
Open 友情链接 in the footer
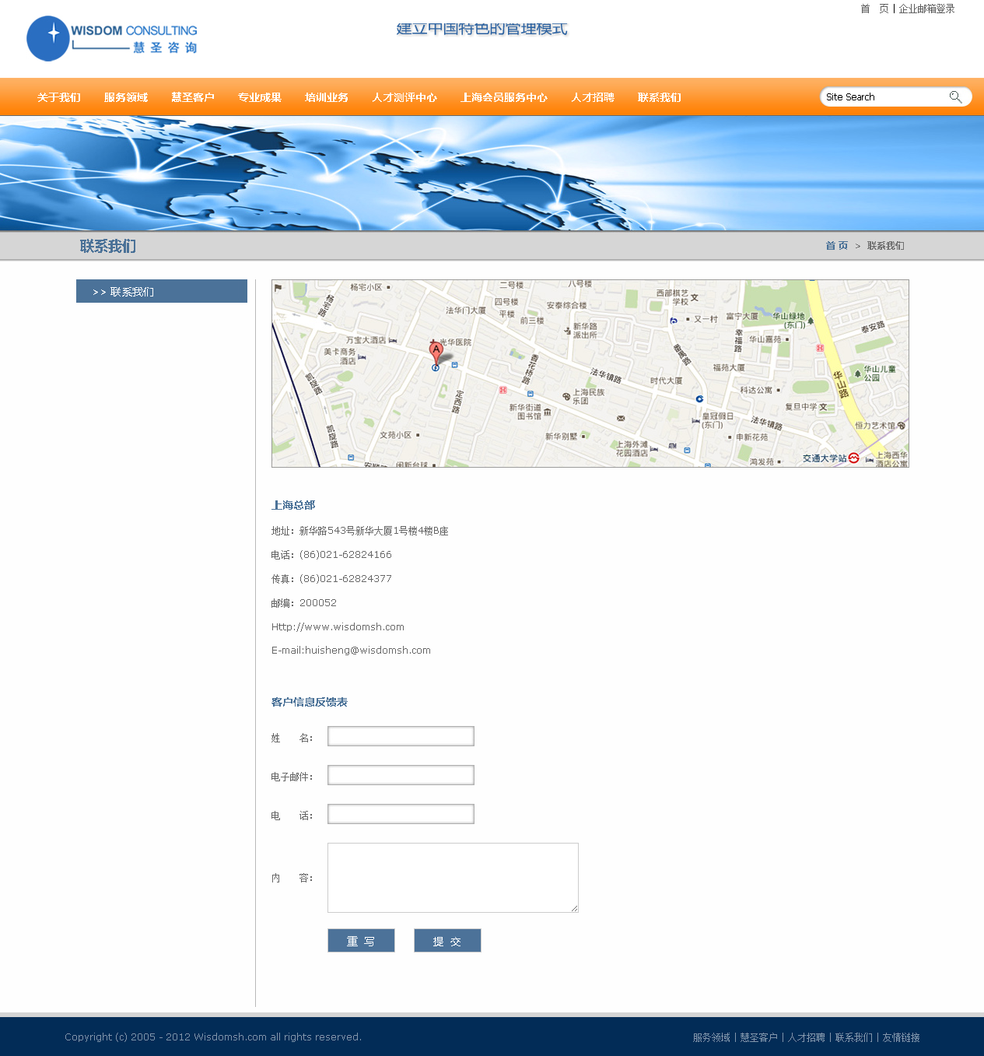[x=901, y=1037]
